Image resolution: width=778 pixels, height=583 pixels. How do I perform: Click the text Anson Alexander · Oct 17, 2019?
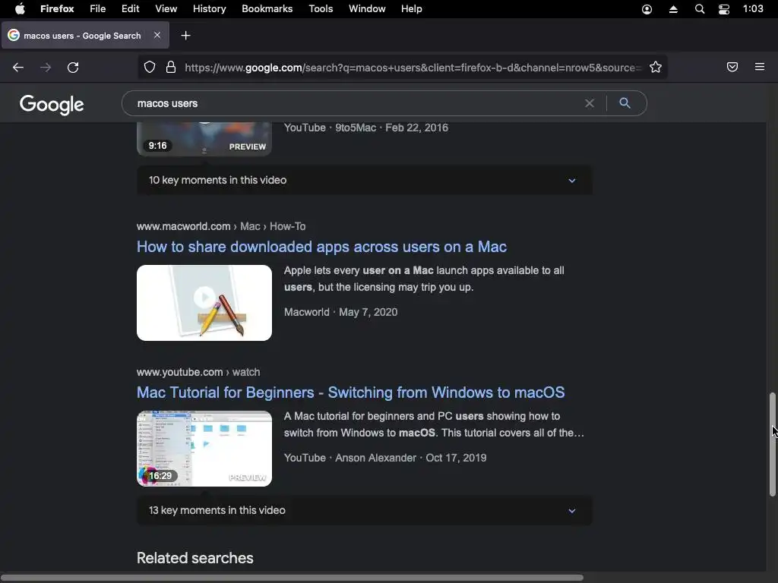pos(411,458)
